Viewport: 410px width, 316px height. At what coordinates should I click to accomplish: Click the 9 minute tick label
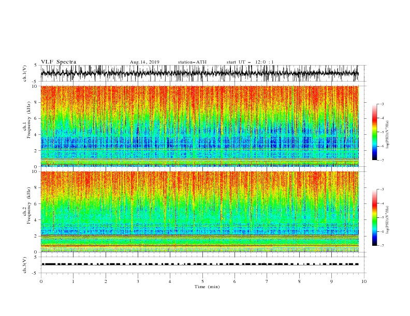[331, 281]
